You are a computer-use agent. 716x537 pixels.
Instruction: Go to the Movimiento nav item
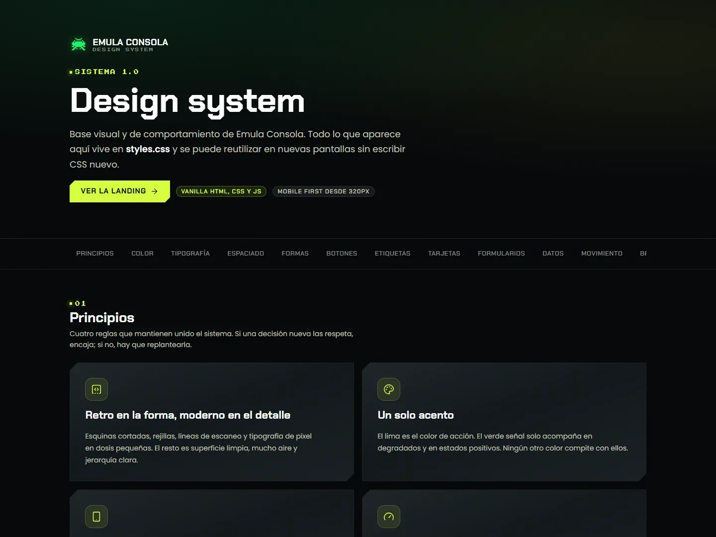pos(602,254)
